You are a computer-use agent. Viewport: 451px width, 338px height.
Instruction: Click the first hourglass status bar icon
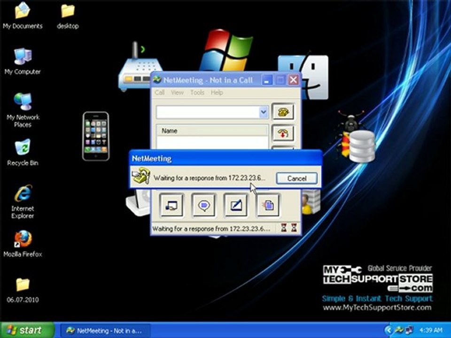click(x=284, y=228)
